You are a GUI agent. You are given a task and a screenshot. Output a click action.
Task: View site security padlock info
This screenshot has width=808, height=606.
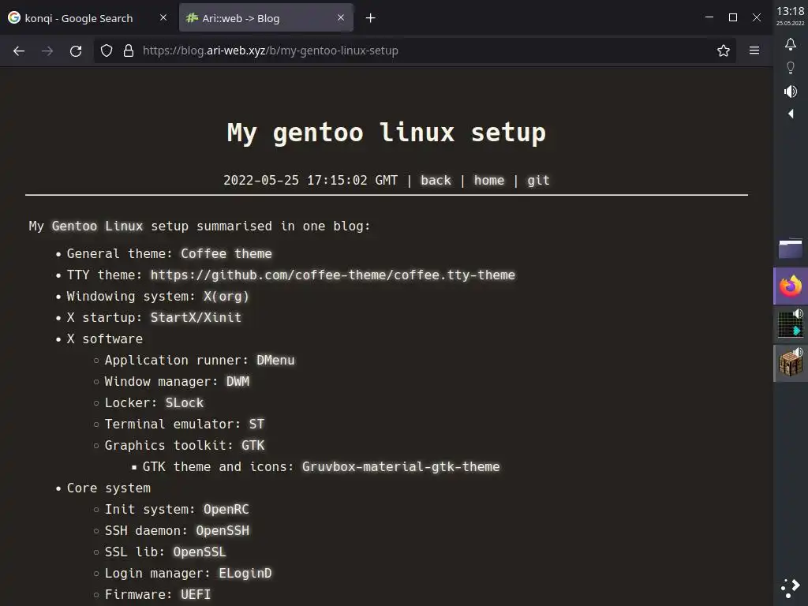129,50
